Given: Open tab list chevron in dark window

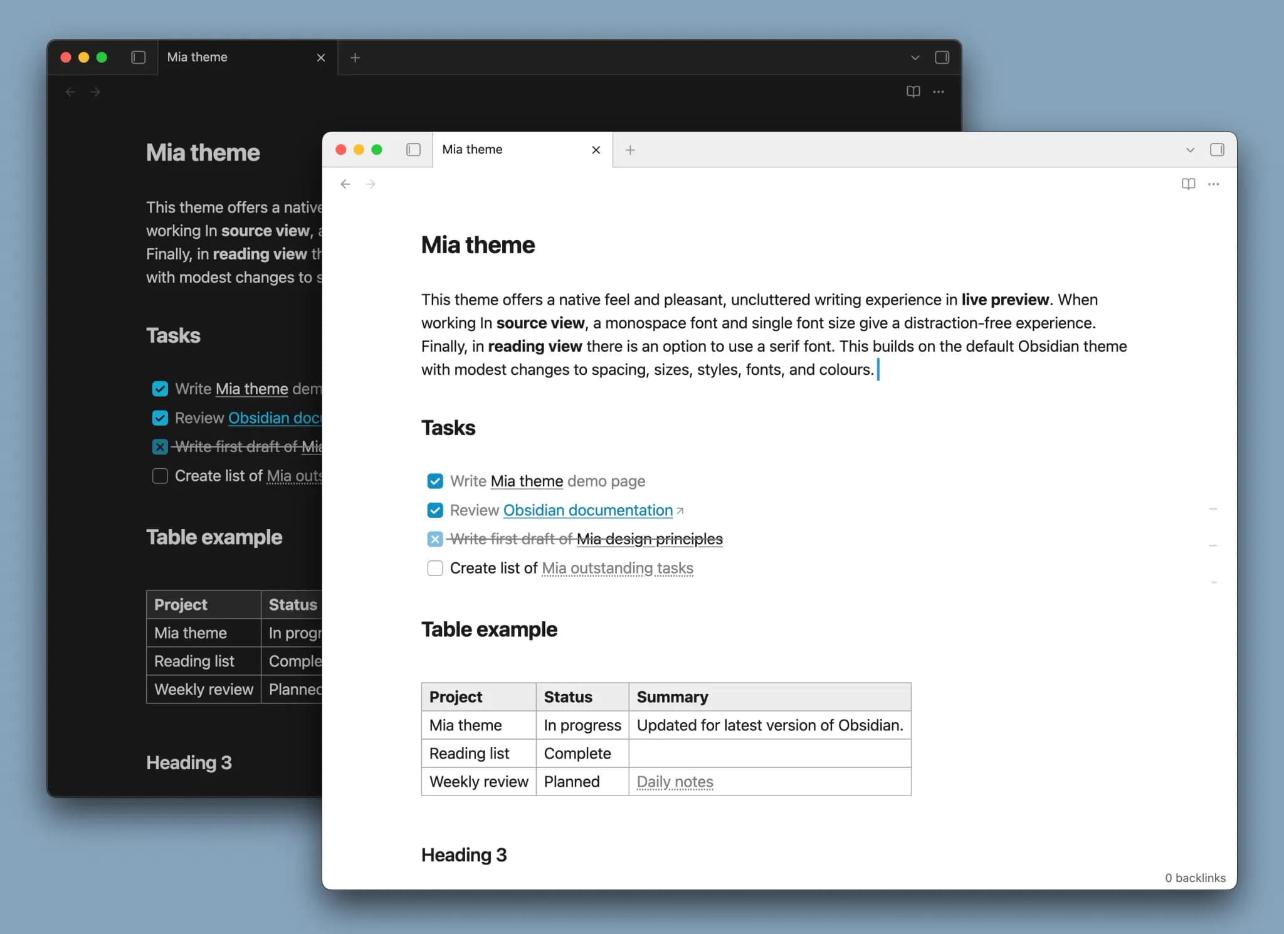Looking at the screenshot, I should tap(915, 58).
